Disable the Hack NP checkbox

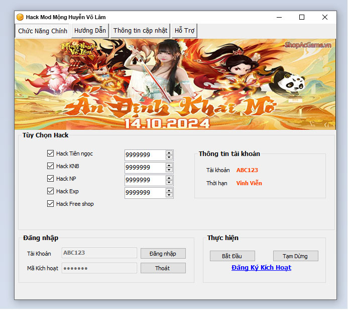pyautogui.click(x=50, y=178)
